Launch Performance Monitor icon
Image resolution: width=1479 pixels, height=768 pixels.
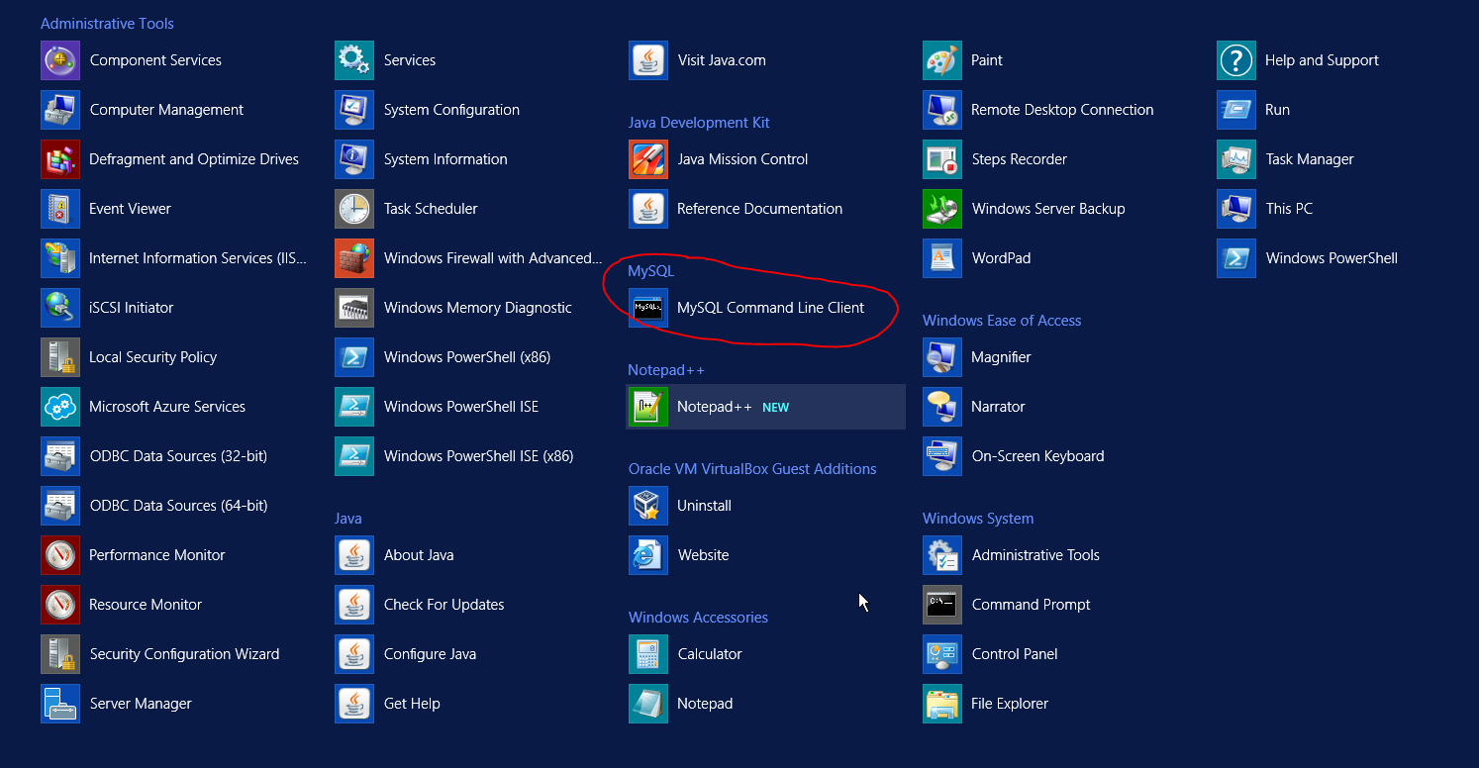[x=60, y=555]
